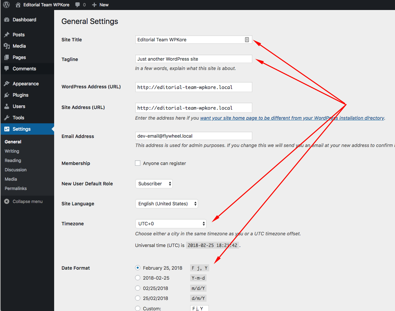Click the Collapse menu arrow icon
Viewport: 395px width, 311px height.
point(7,201)
